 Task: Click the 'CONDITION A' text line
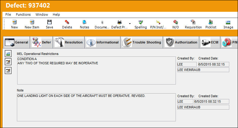click(27, 59)
